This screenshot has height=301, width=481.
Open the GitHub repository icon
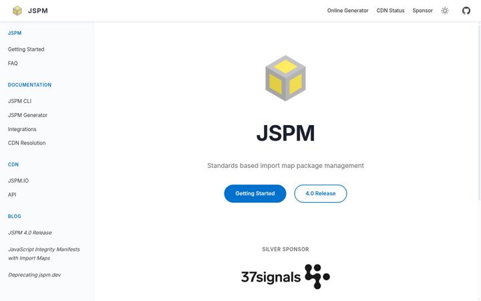click(x=466, y=11)
